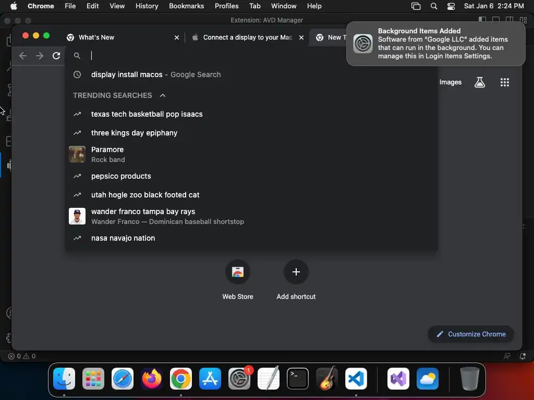Select 'utah hogle zoo black footed cat'
The image size is (534, 400).
pos(251,195)
